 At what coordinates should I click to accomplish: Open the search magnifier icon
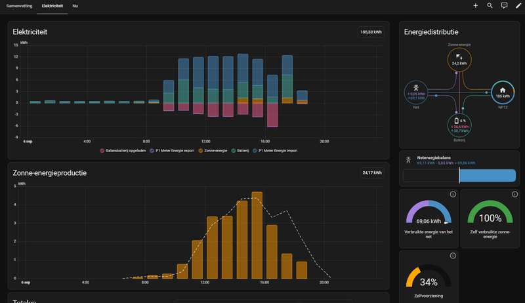(490, 6)
